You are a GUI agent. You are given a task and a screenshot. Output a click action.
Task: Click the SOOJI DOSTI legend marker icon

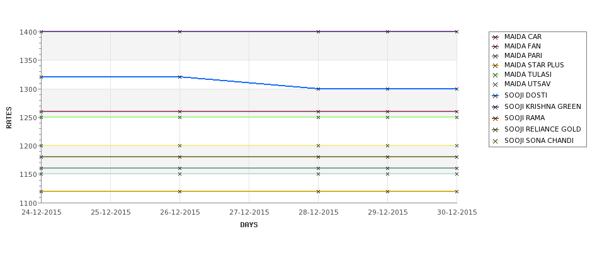click(496, 96)
